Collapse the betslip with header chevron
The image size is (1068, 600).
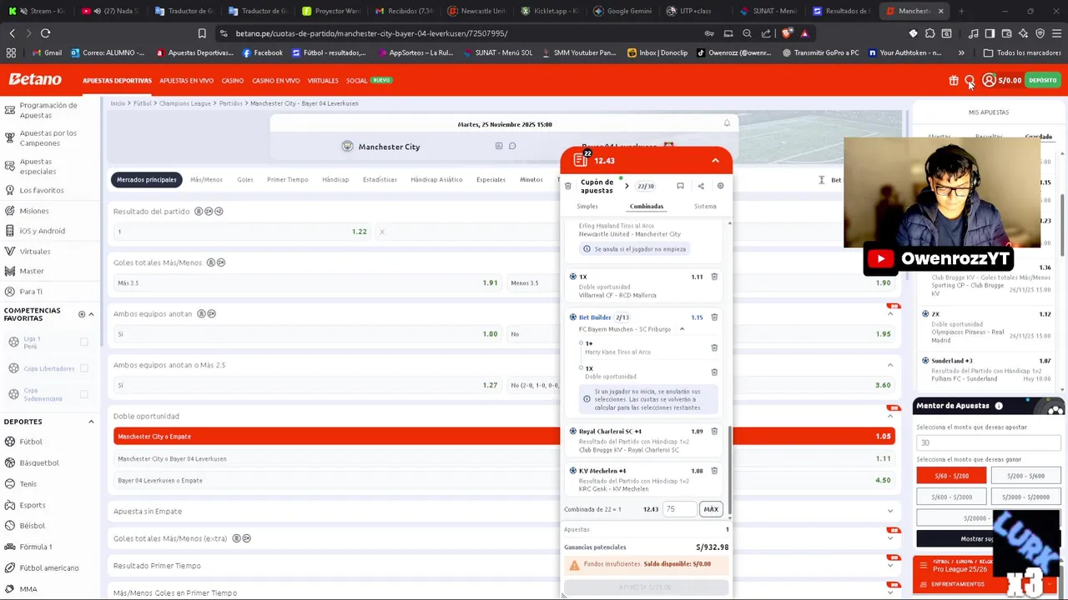pyautogui.click(x=715, y=161)
